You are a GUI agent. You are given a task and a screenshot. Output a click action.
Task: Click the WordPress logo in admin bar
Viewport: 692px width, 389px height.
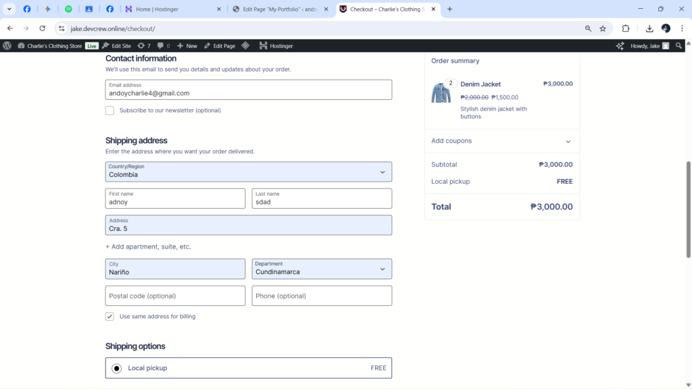pyautogui.click(x=7, y=46)
